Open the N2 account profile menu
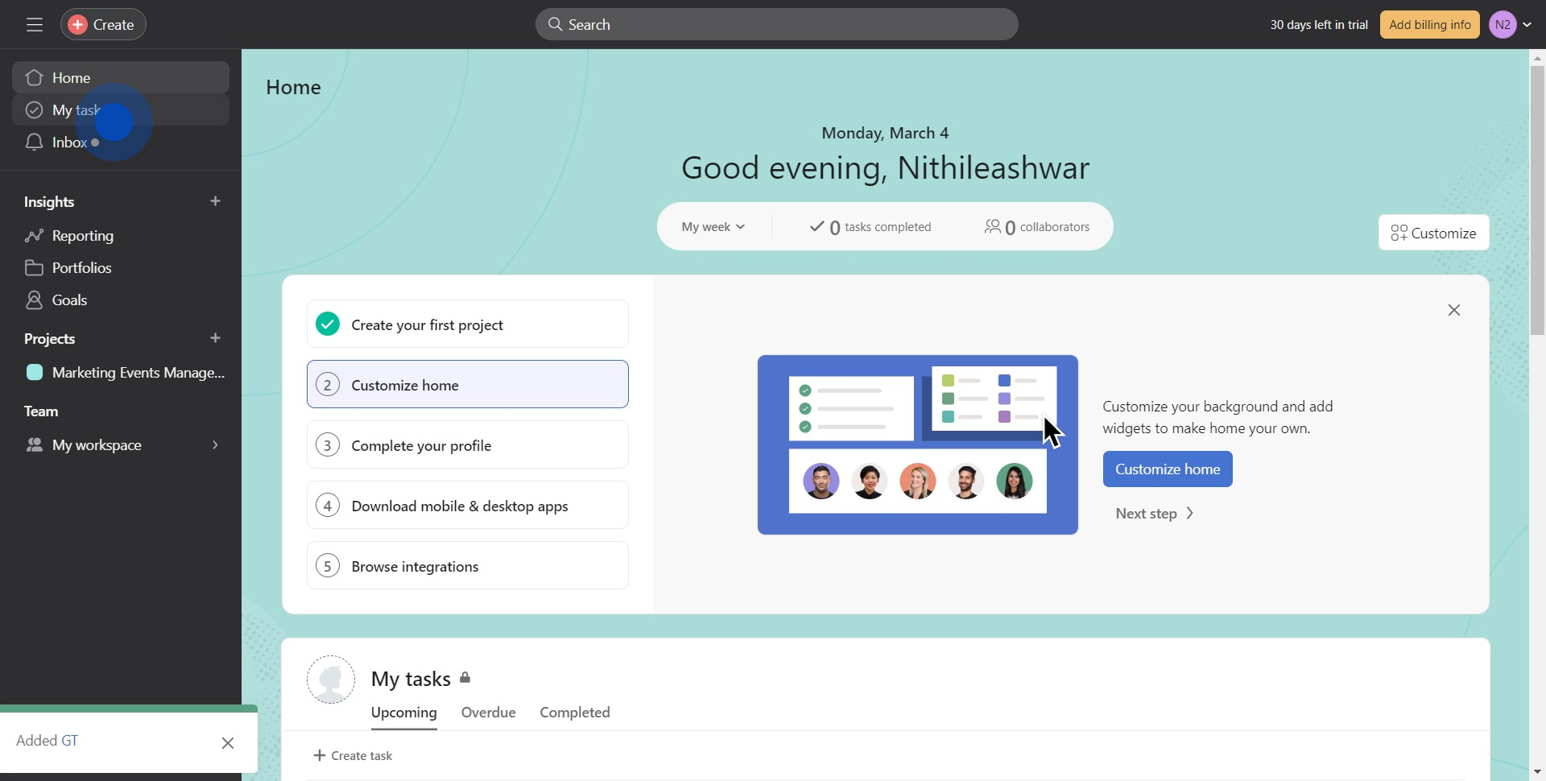1546x781 pixels. 1510,25
